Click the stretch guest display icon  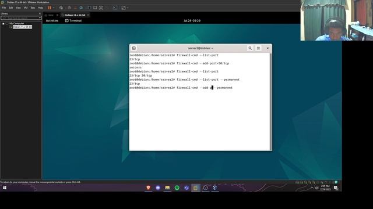point(124,8)
